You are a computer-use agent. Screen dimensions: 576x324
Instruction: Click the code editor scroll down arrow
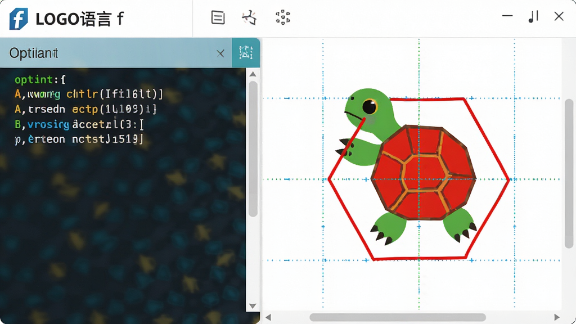253,305
